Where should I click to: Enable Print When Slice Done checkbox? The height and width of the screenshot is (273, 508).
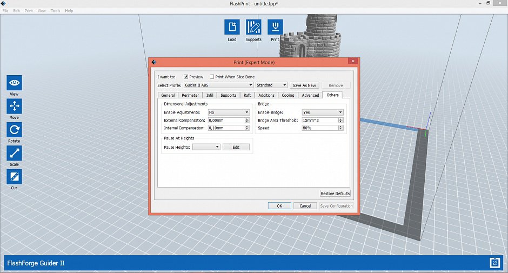click(x=212, y=77)
